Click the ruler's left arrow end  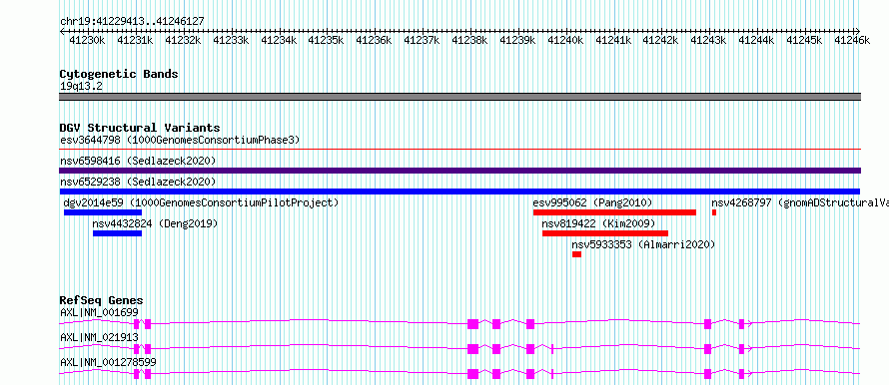click(x=62, y=31)
